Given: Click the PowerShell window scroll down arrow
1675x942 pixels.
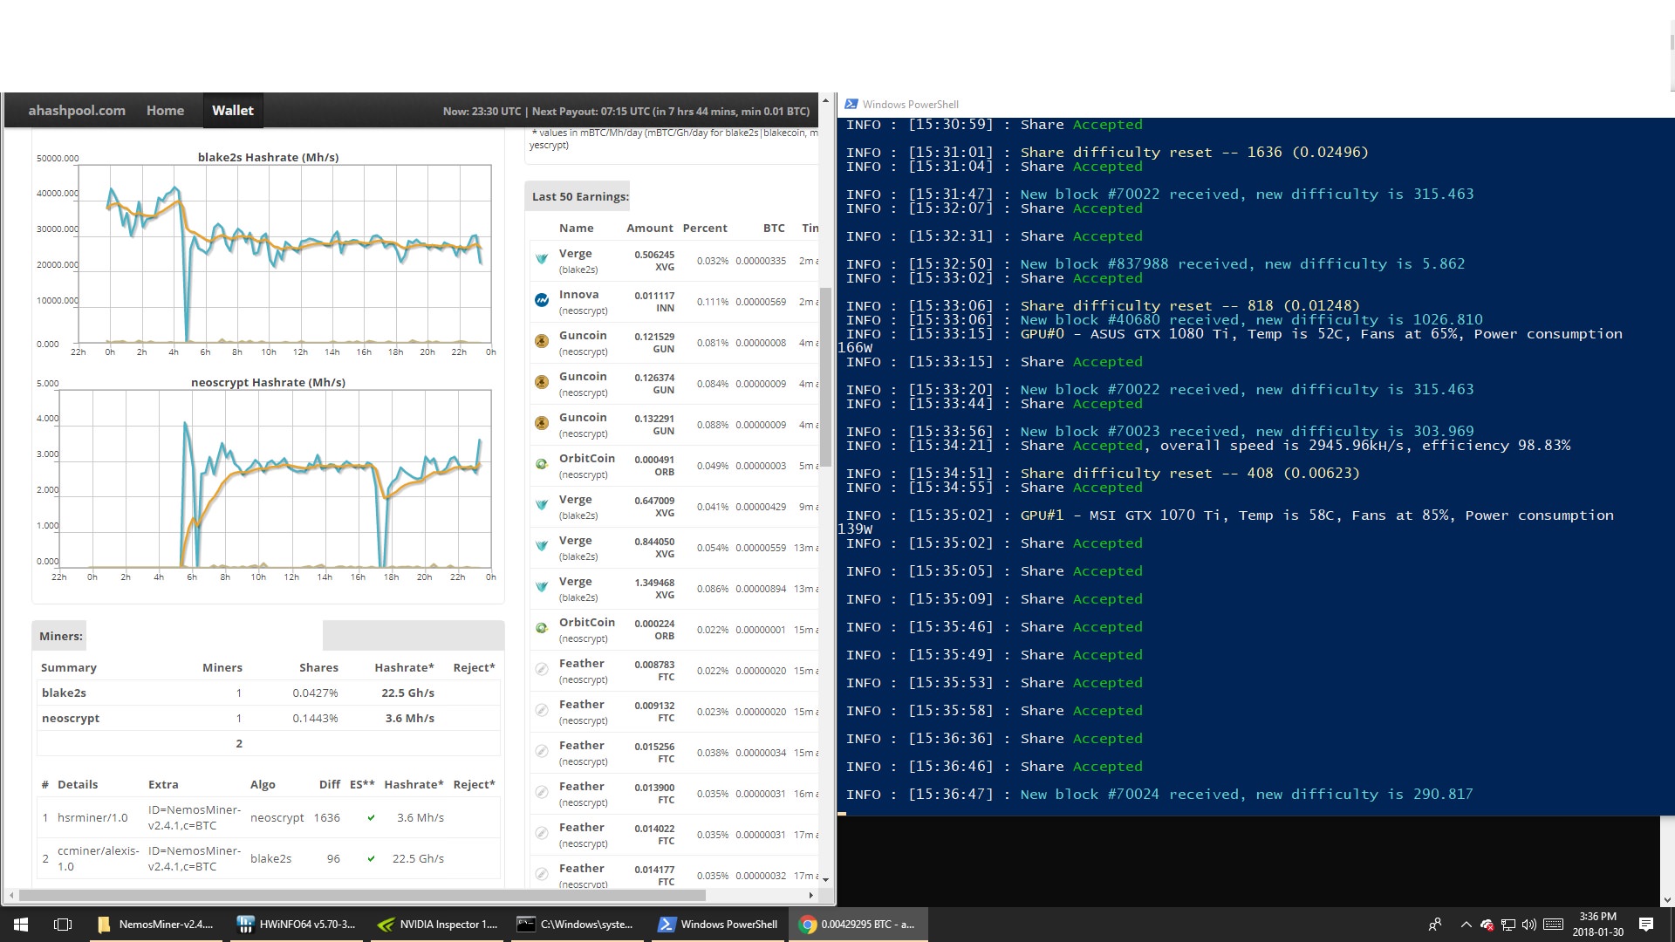Looking at the screenshot, I should [x=1667, y=899].
